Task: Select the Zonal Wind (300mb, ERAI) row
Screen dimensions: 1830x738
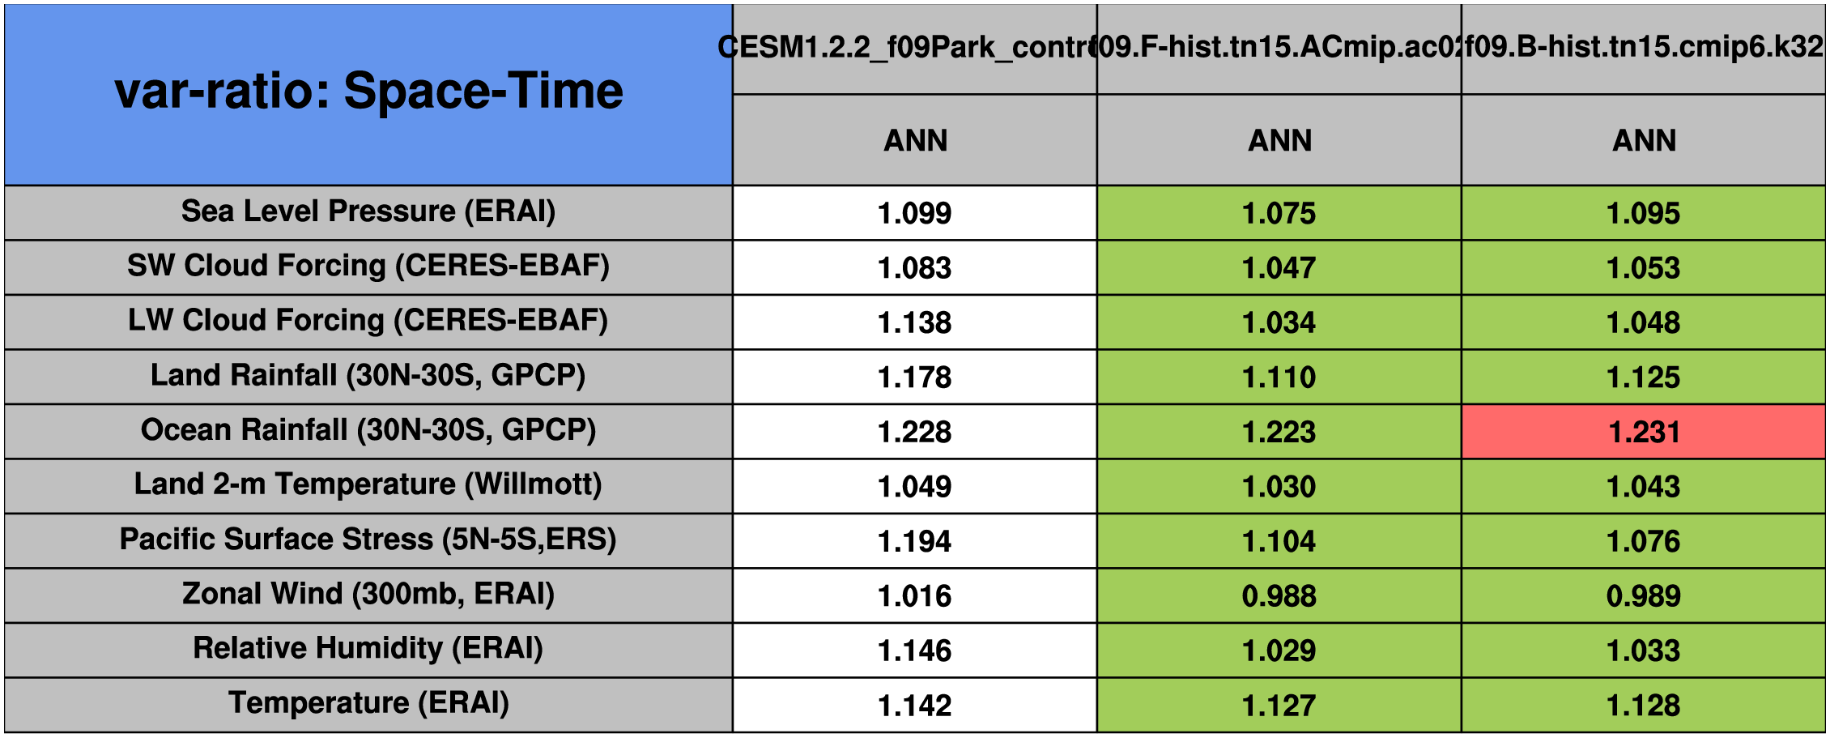Action: point(368,595)
